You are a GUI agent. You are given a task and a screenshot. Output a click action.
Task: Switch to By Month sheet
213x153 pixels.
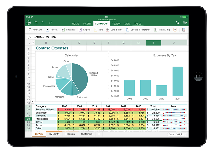point(54,134)
